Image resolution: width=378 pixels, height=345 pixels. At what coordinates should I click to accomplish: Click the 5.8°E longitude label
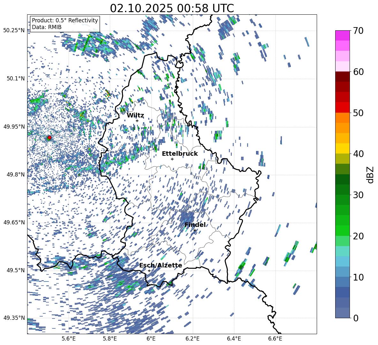point(110,339)
